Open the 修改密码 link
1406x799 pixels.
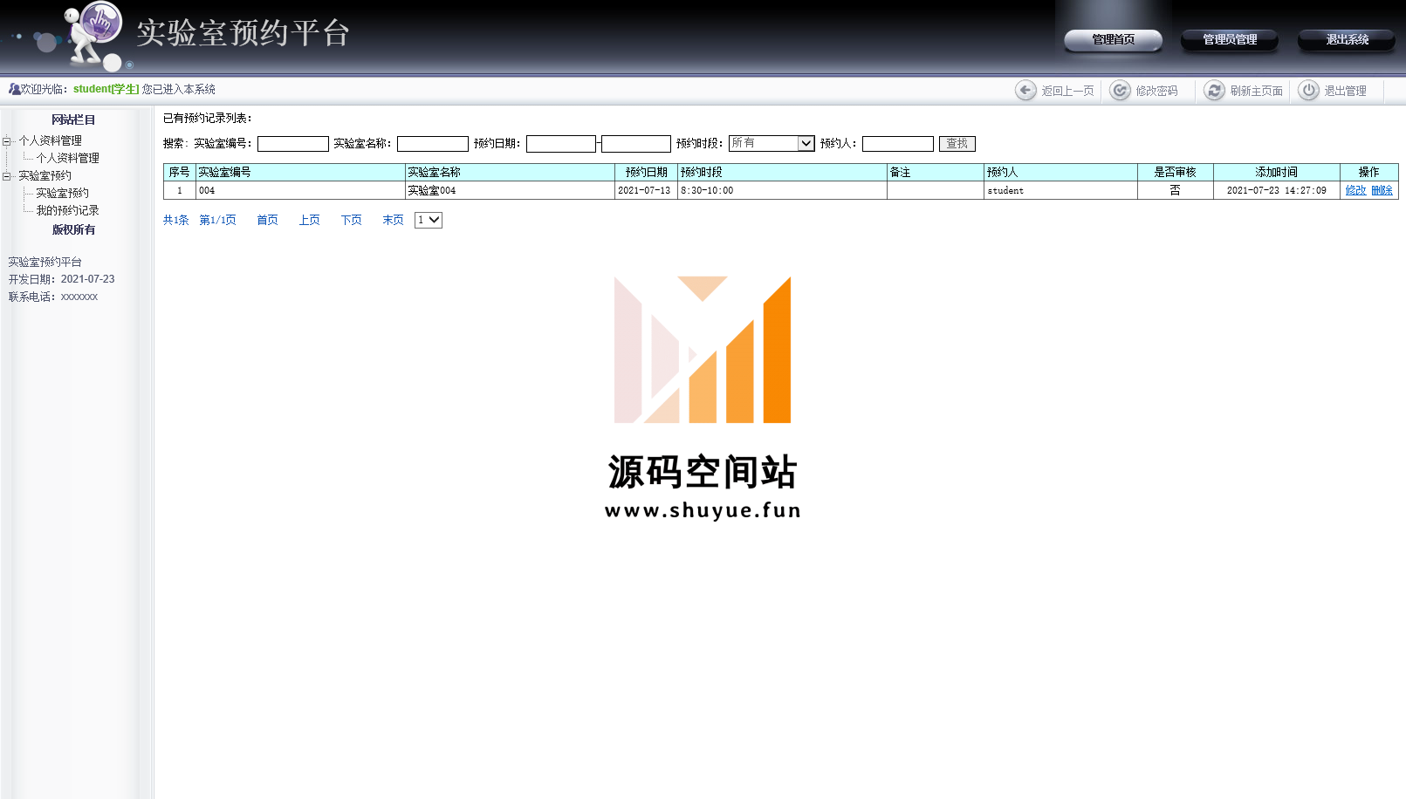1156,91
